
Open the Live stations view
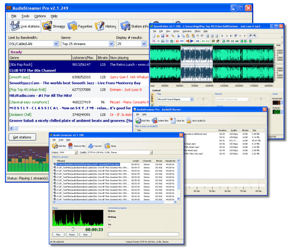pyautogui.click(x=25, y=26)
